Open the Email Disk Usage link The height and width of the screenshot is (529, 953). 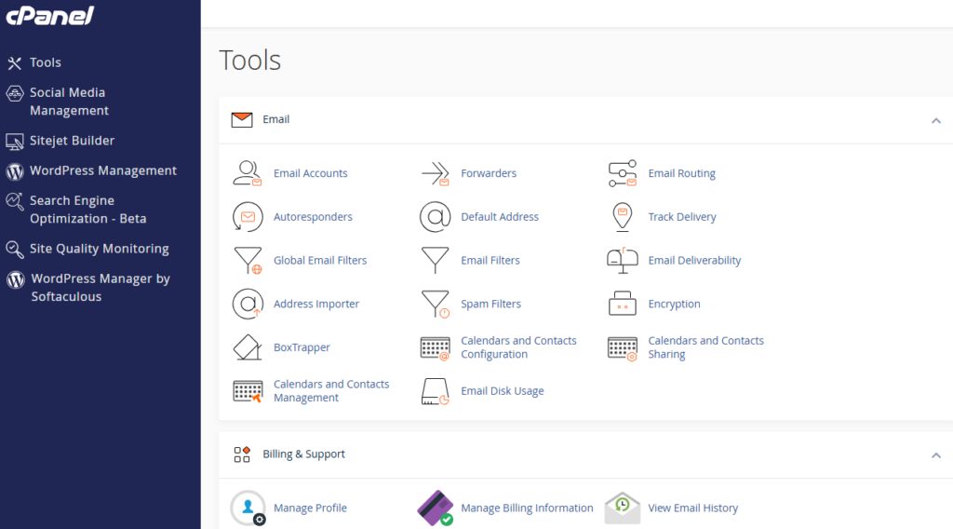(502, 391)
